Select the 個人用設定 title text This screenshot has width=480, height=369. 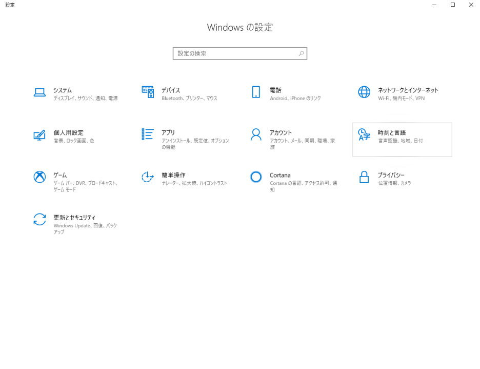[69, 132]
